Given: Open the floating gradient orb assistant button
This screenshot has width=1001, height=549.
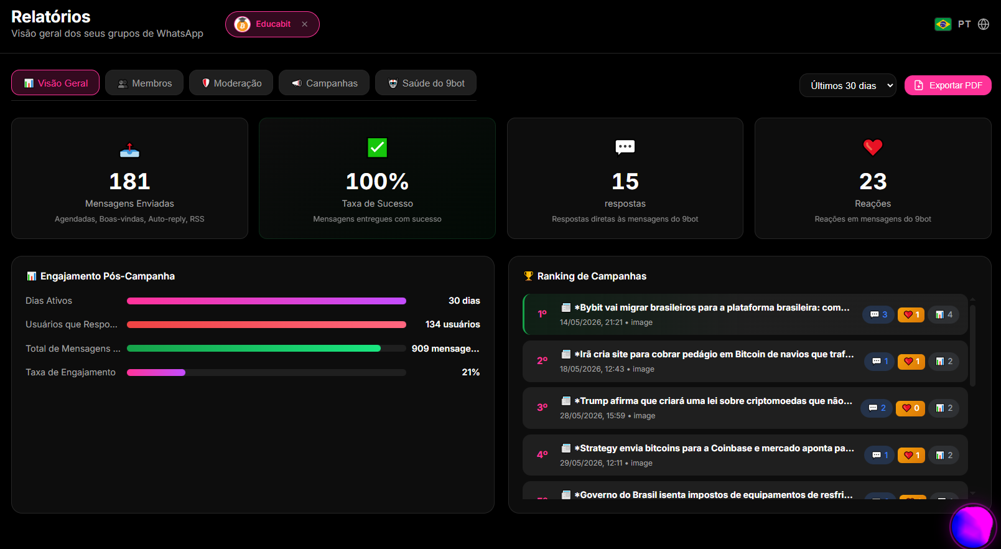Looking at the screenshot, I should 972,527.
